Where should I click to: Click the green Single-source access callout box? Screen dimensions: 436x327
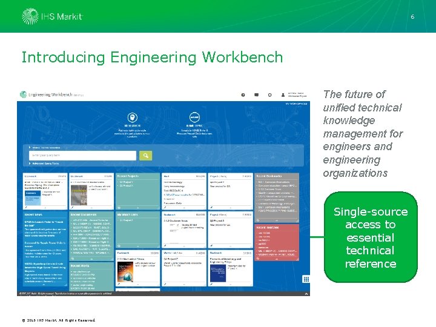click(x=371, y=237)
